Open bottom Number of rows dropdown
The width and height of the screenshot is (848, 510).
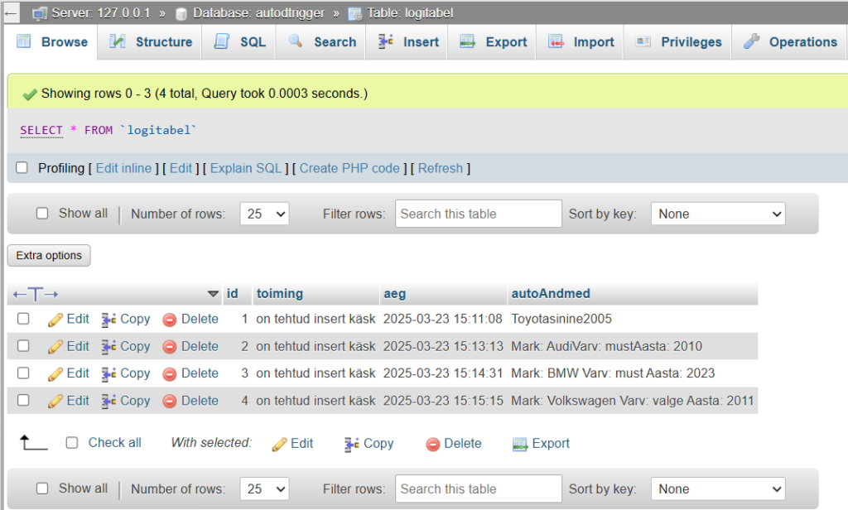[x=264, y=489]
